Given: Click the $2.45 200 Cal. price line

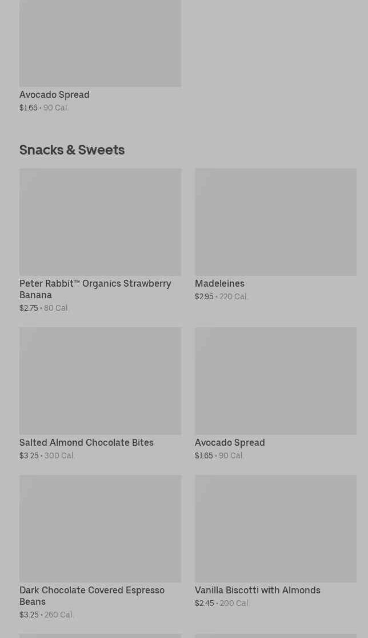Looking at the screenshot, I should pos(222,604).
